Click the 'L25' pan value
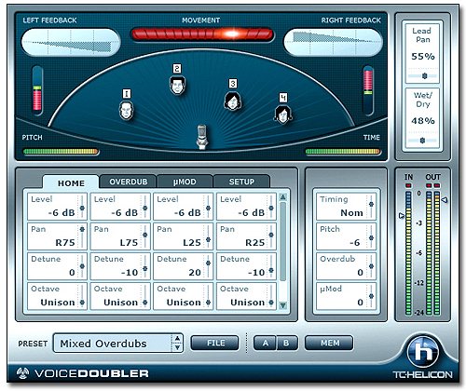Viewport: 466px width, 391px height. (x=192, y=242)
